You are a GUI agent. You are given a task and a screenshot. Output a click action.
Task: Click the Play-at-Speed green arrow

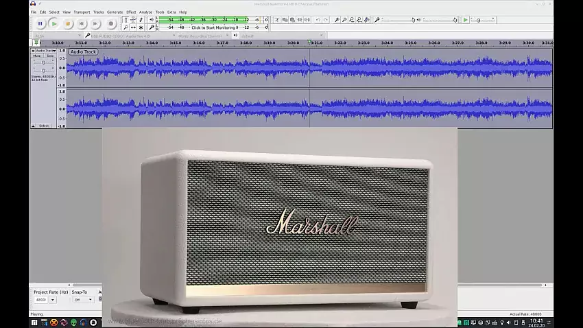pyautogui.click(x=466, y=20)
